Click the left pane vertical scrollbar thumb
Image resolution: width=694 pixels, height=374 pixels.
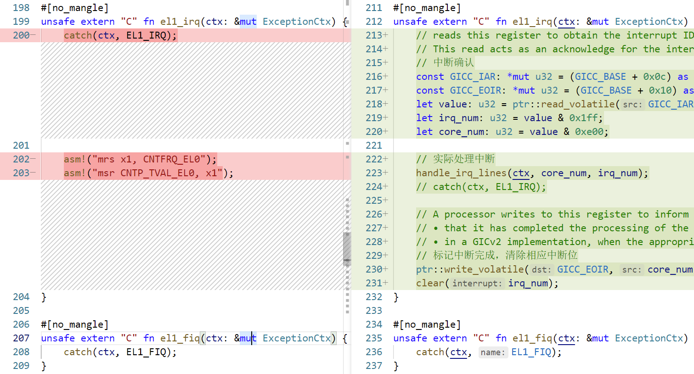[x=347, y=249]
